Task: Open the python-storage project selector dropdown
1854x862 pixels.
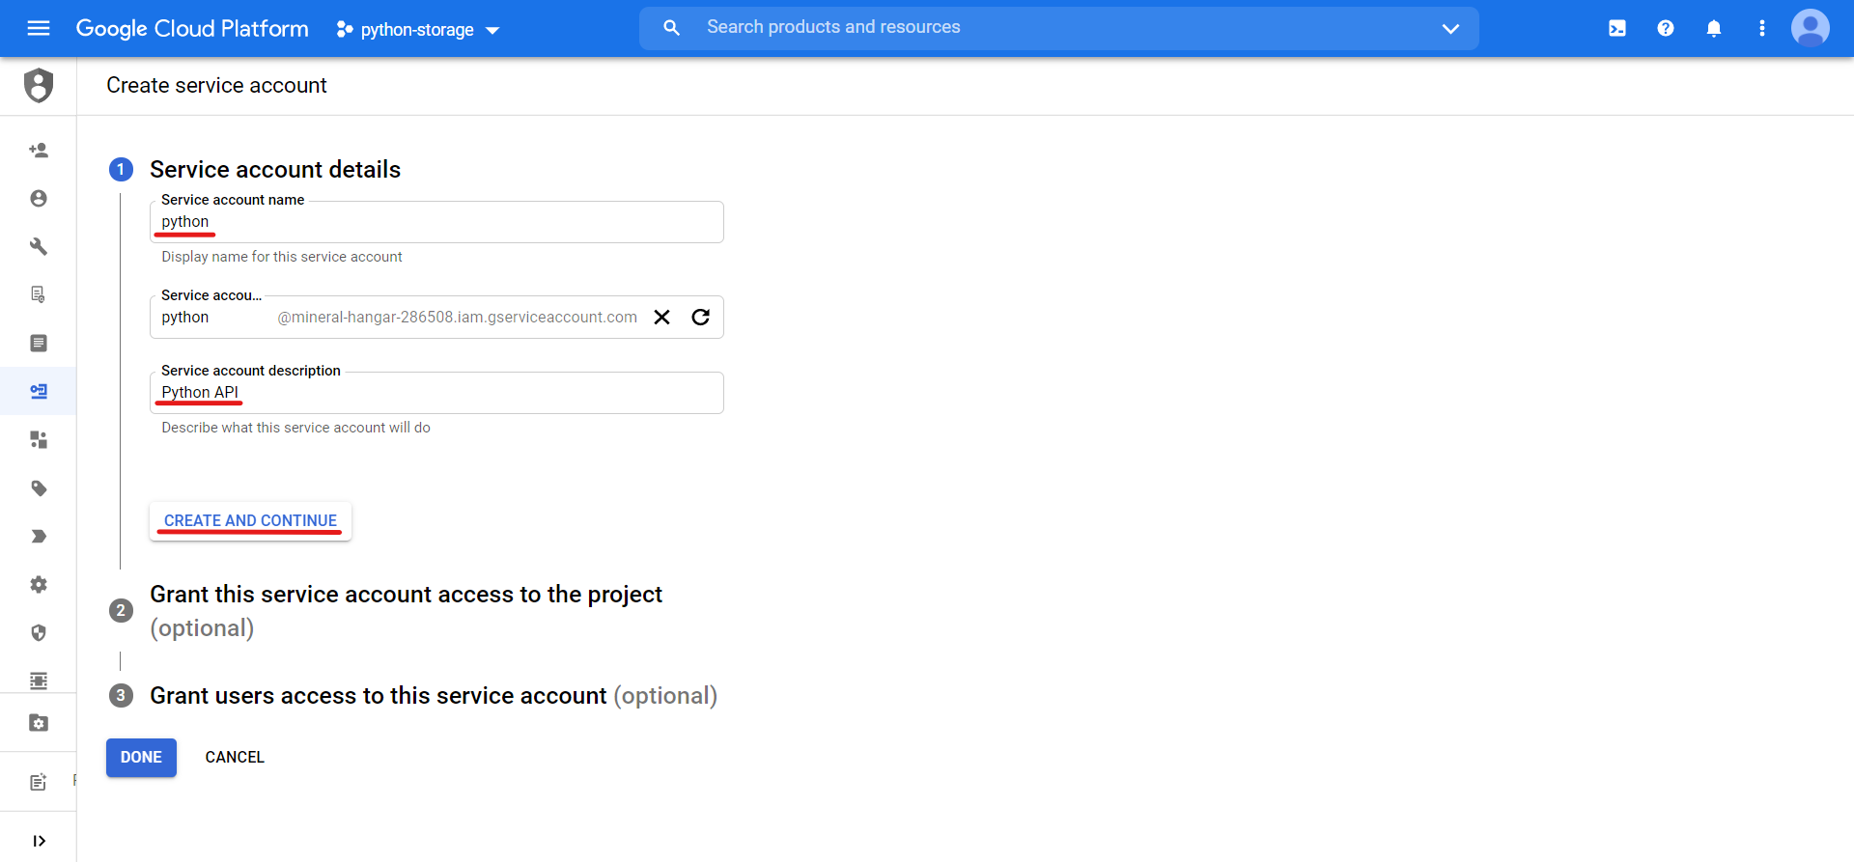Action: point(417,30)
